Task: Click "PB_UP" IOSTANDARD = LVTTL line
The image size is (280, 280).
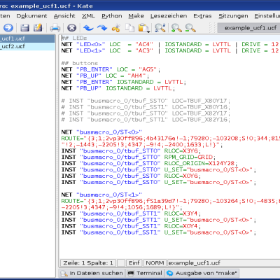Action: click(118, 88)
